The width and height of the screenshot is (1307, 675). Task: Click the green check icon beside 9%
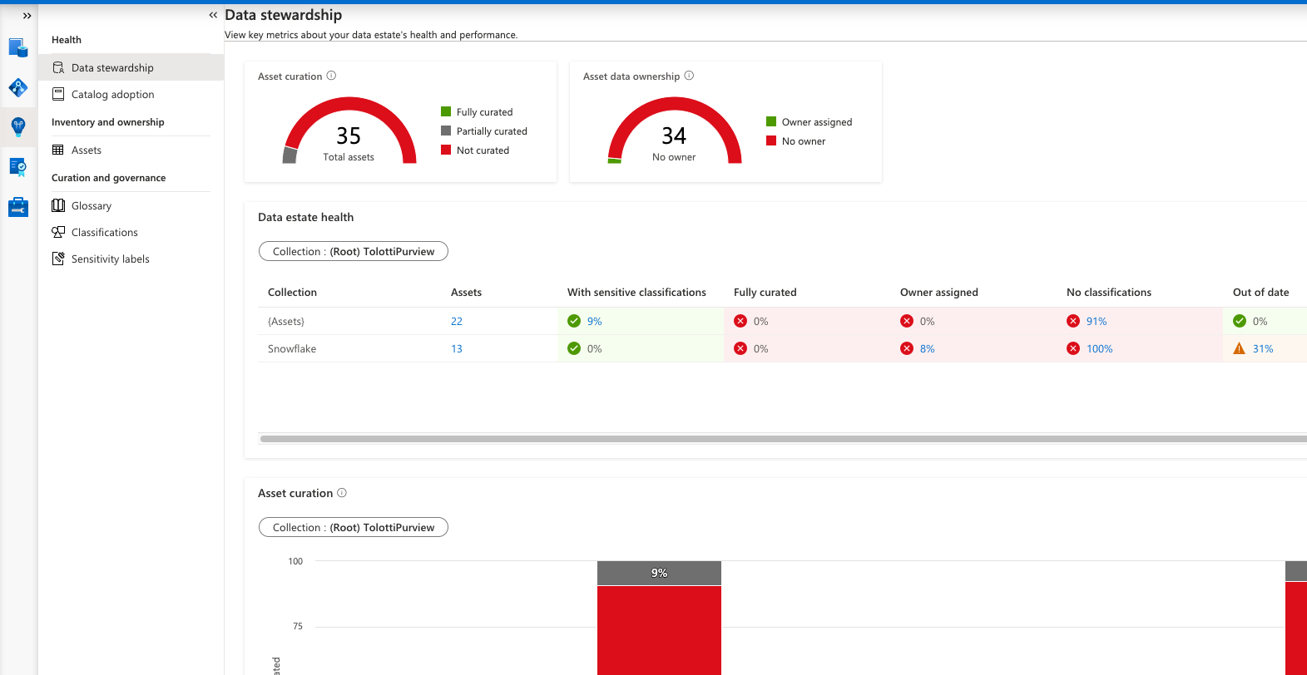click(574, 321)
